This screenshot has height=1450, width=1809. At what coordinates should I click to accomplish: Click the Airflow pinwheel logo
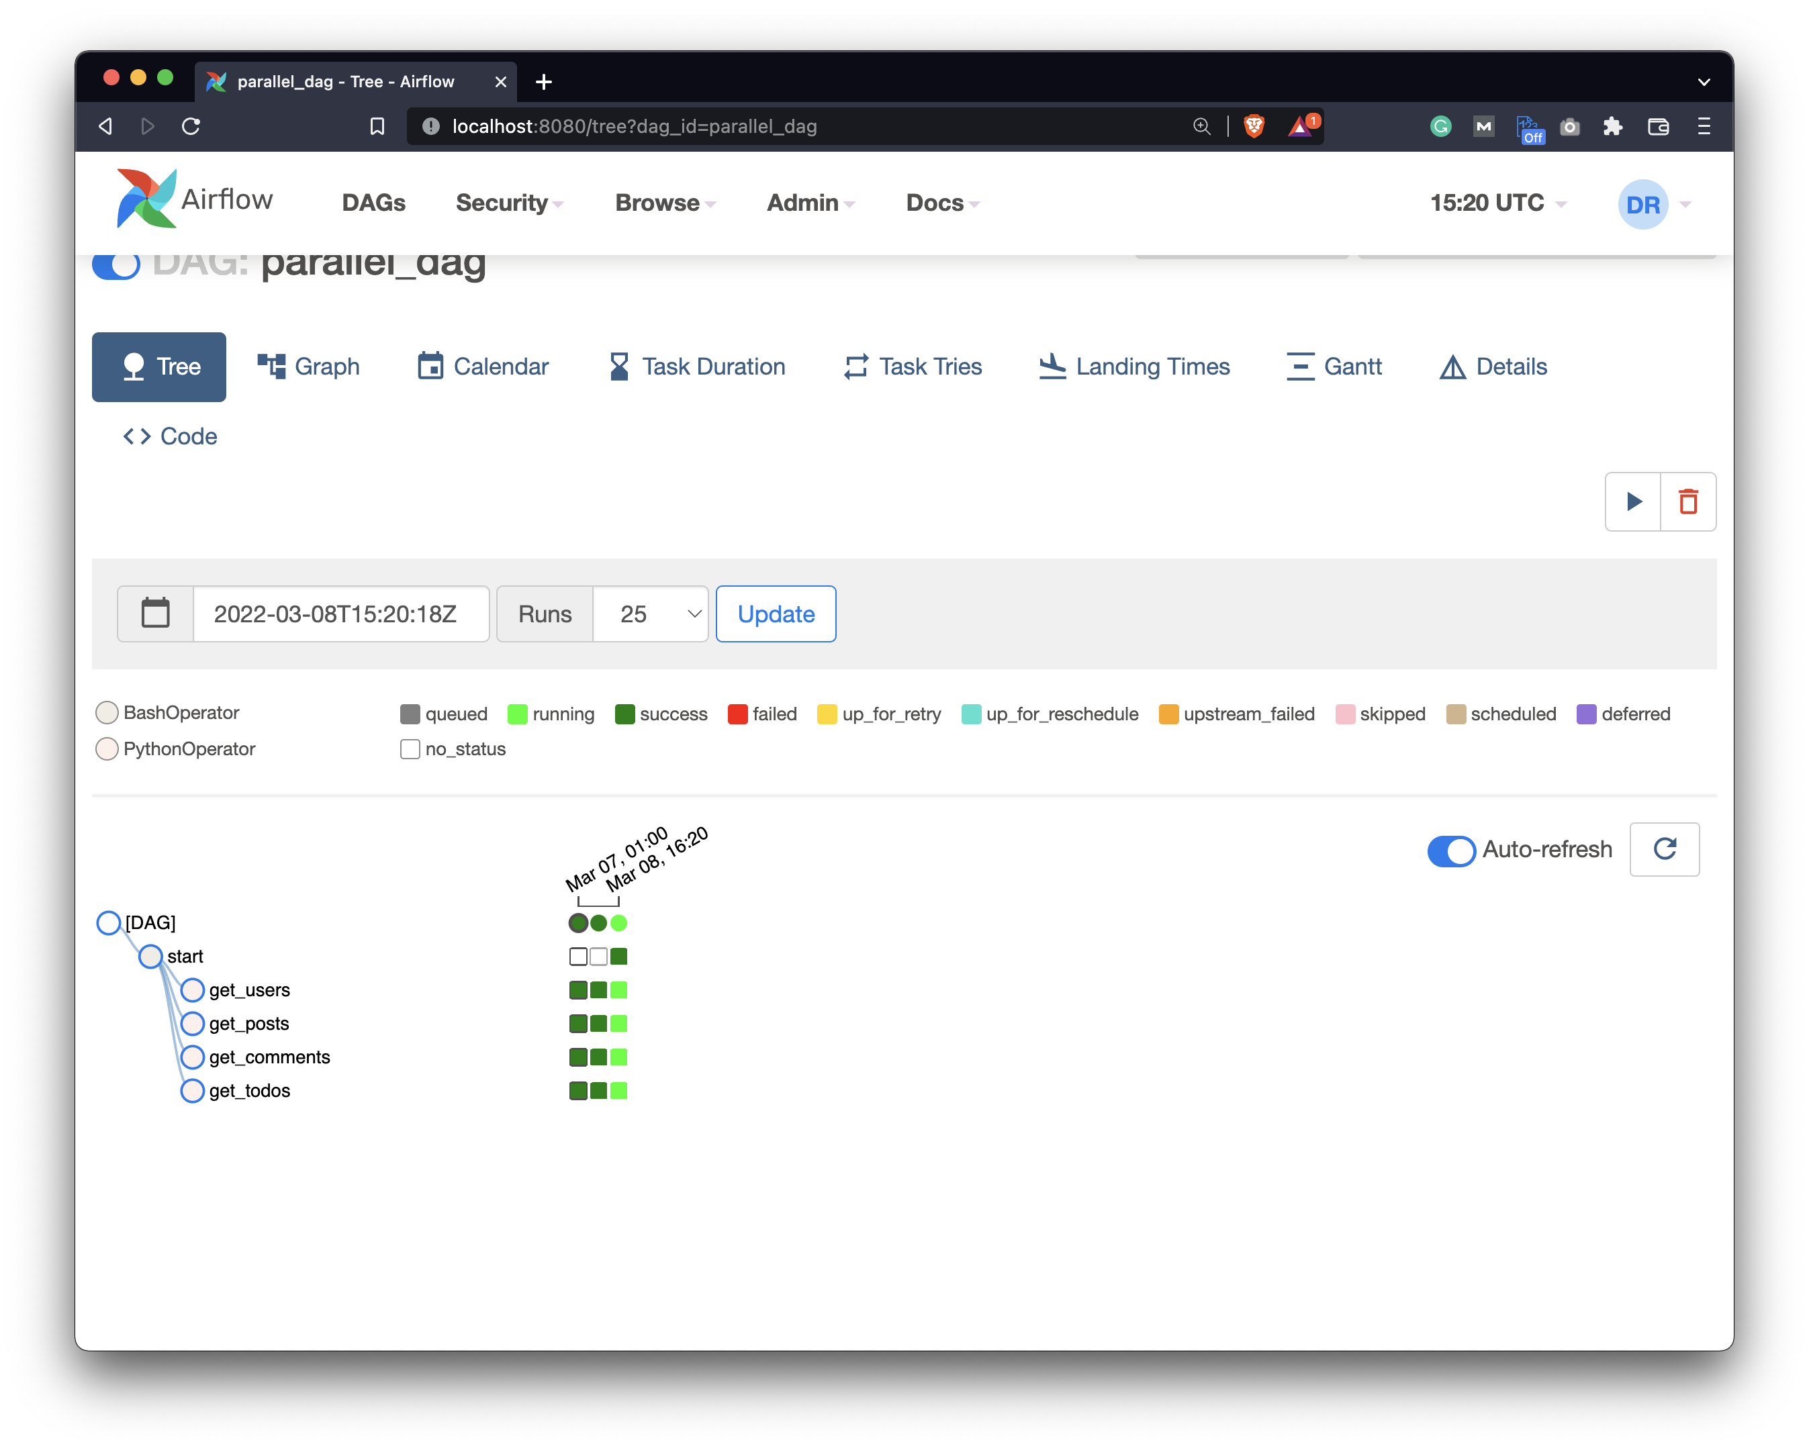(147, 199)
